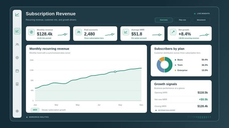229x128 pixels.
Task: Click the WORKSPACE ANALYTICS footer label
Action: tap(38, 117)
